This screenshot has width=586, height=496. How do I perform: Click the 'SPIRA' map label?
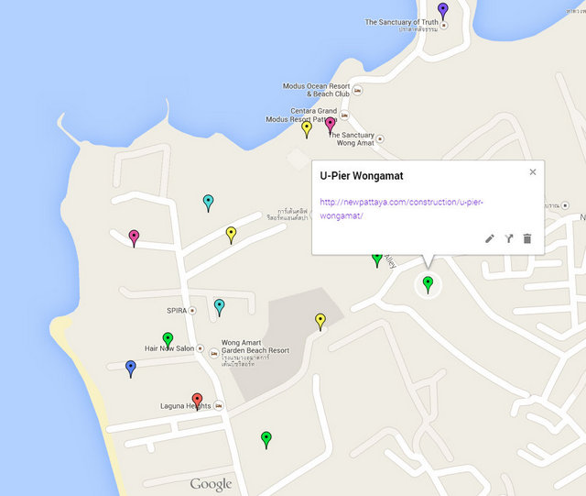point(177,311)
